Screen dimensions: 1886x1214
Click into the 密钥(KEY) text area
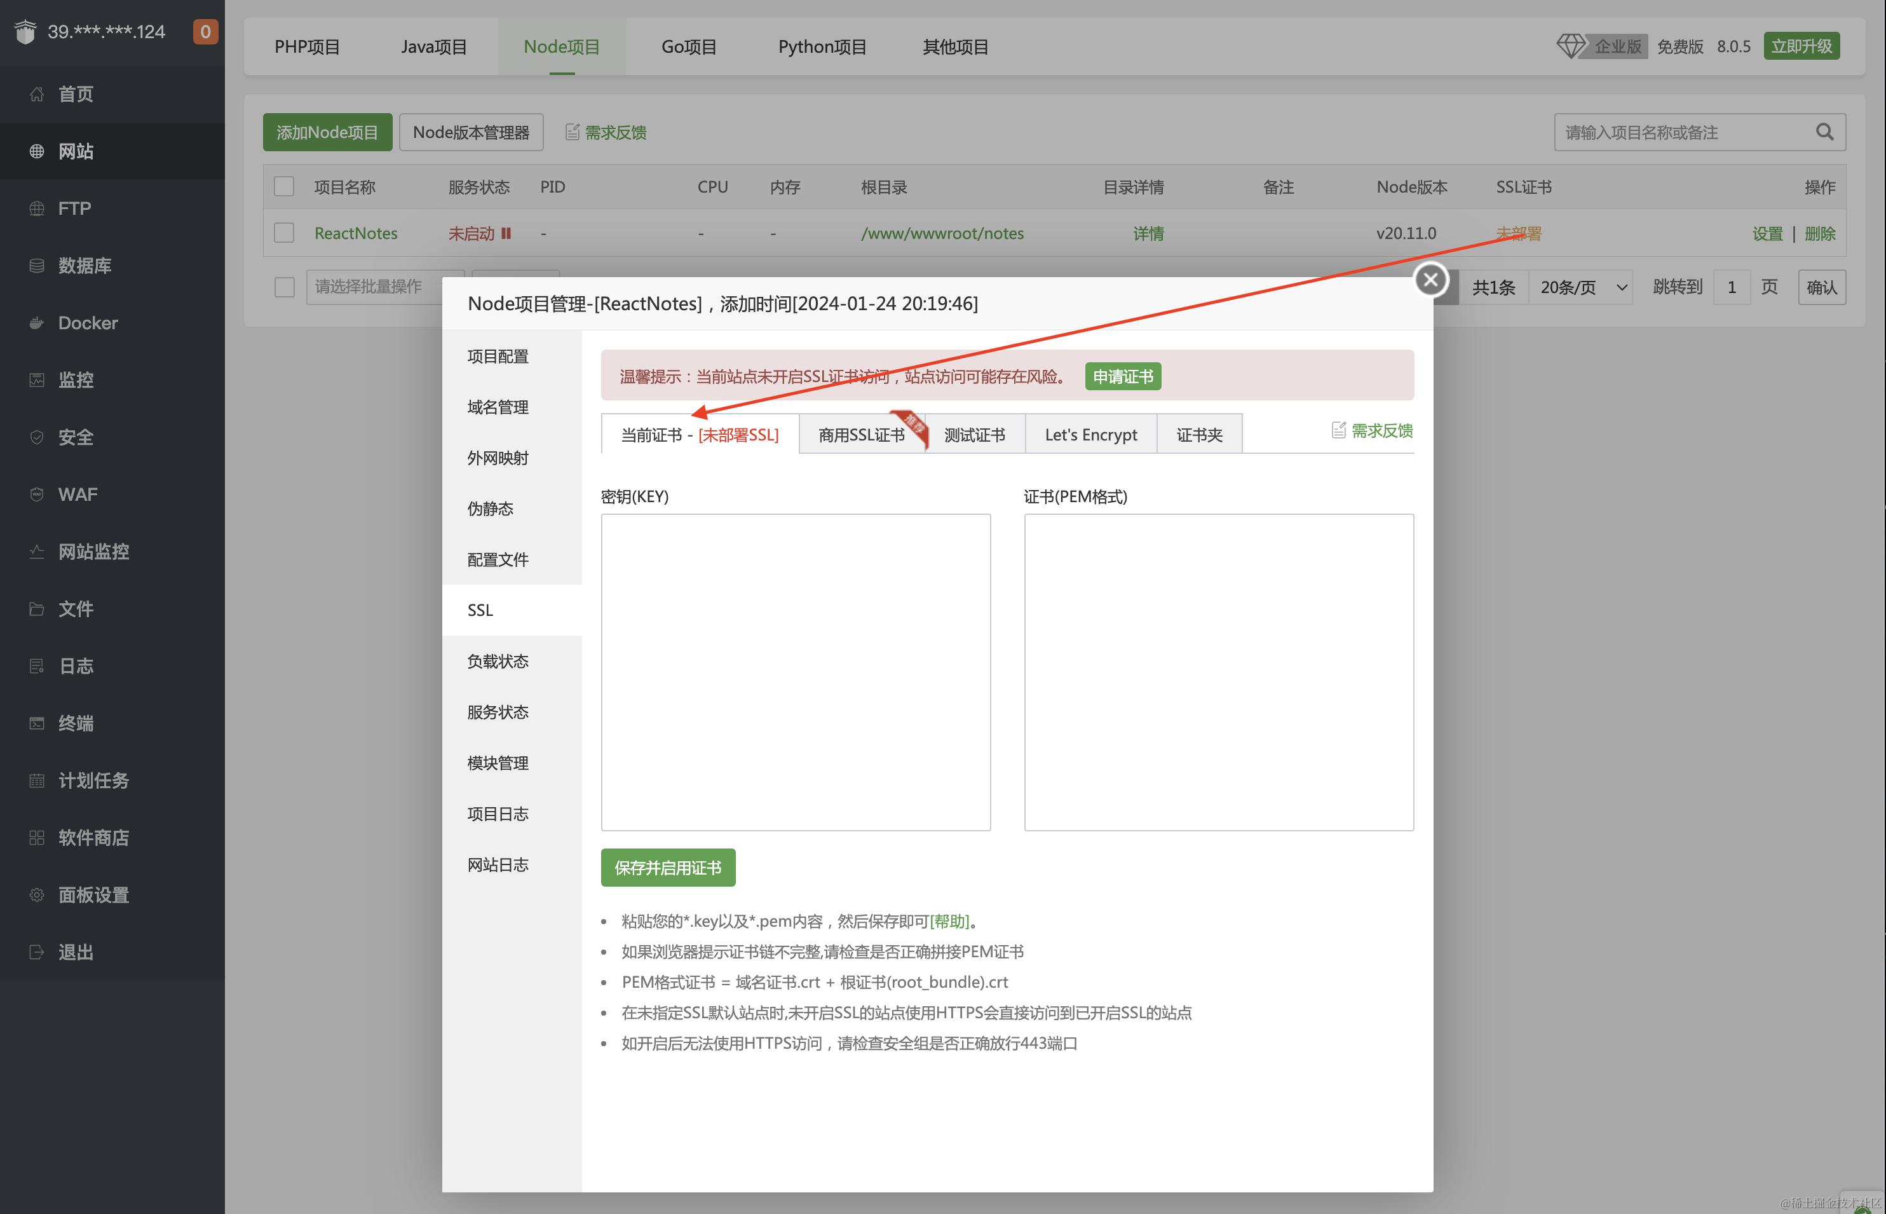(x=795, y=672)
